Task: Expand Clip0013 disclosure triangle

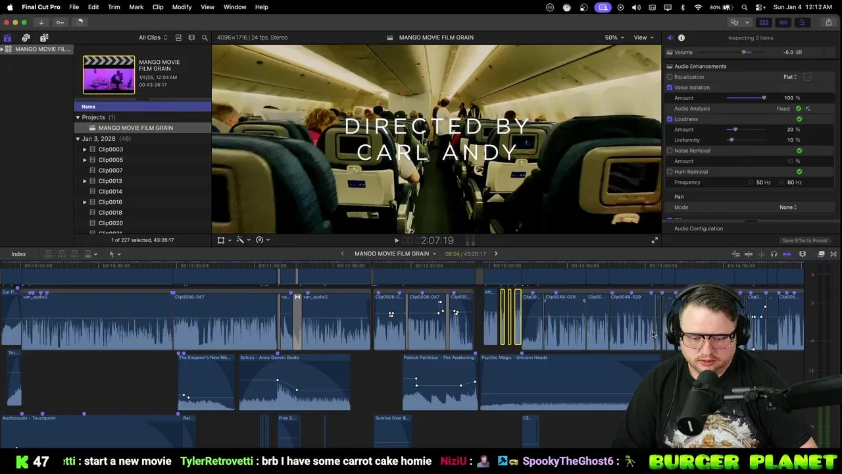Action: [85, 181]
